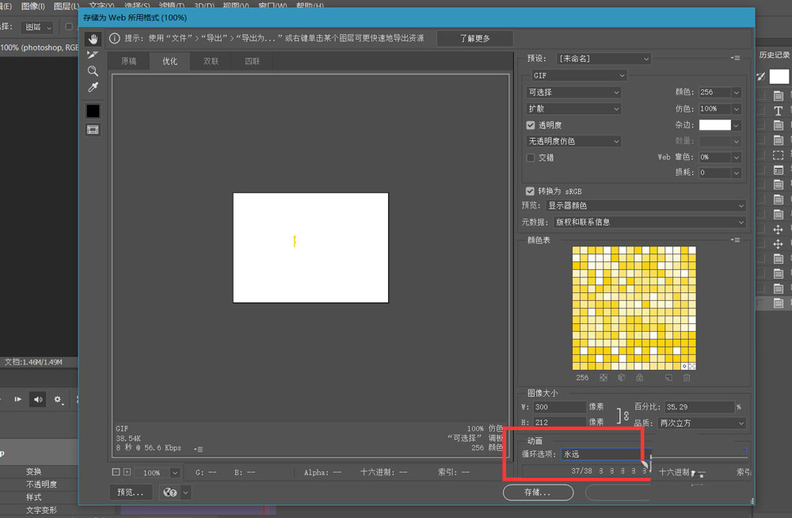Select the Slice Select tool
792x518 pixels.
[93, 55]
